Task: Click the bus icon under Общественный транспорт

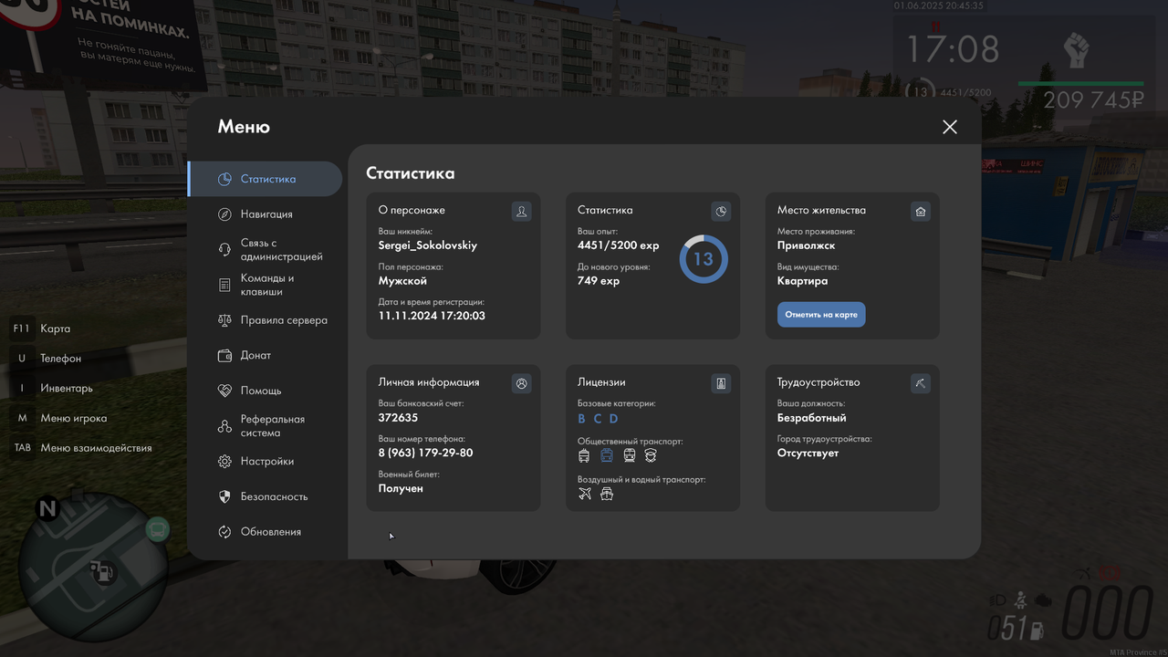Action: (x=584, y=455)
